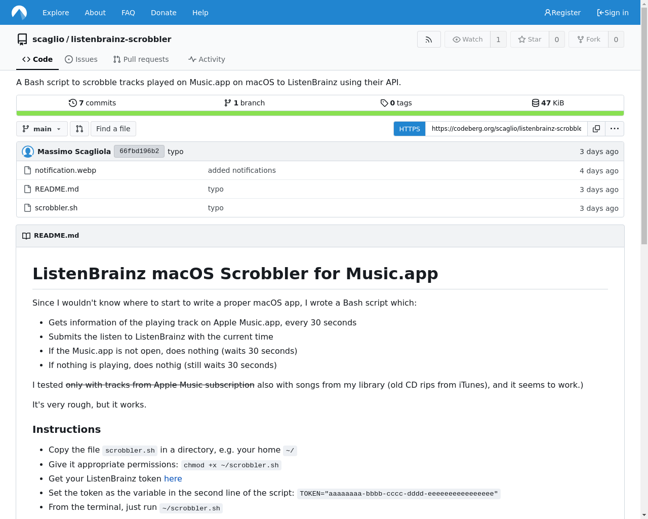The width and height of the screenshot is (648, 519).
Task: Open the Find a file button
Action: tap(113, 129)
